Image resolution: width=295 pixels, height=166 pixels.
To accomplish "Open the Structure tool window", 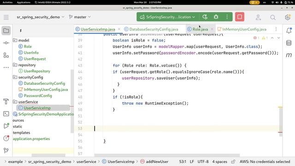I will tap(6, 55).
